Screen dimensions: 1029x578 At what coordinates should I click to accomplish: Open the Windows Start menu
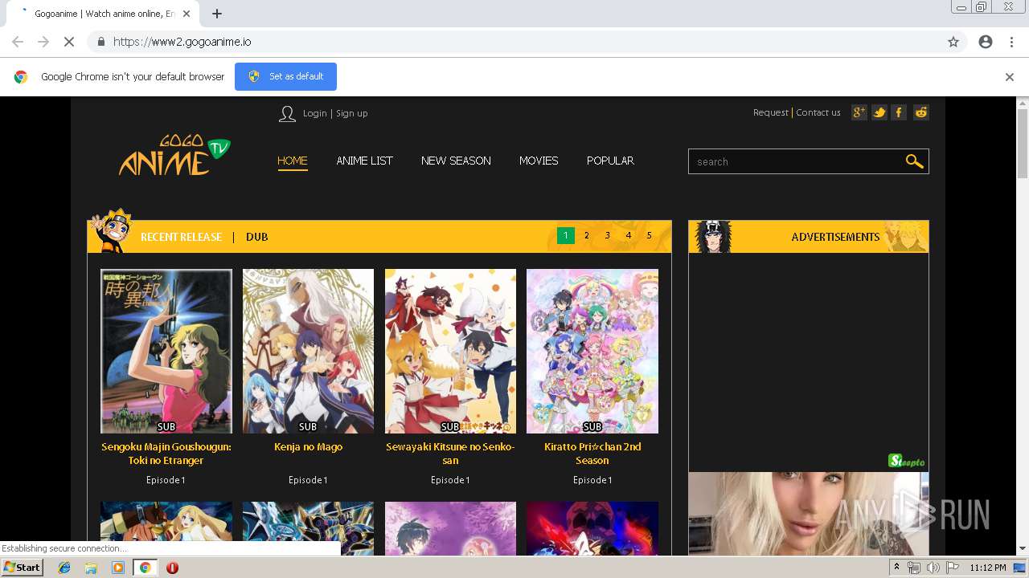pyautogui.click(x=23, y=568)
